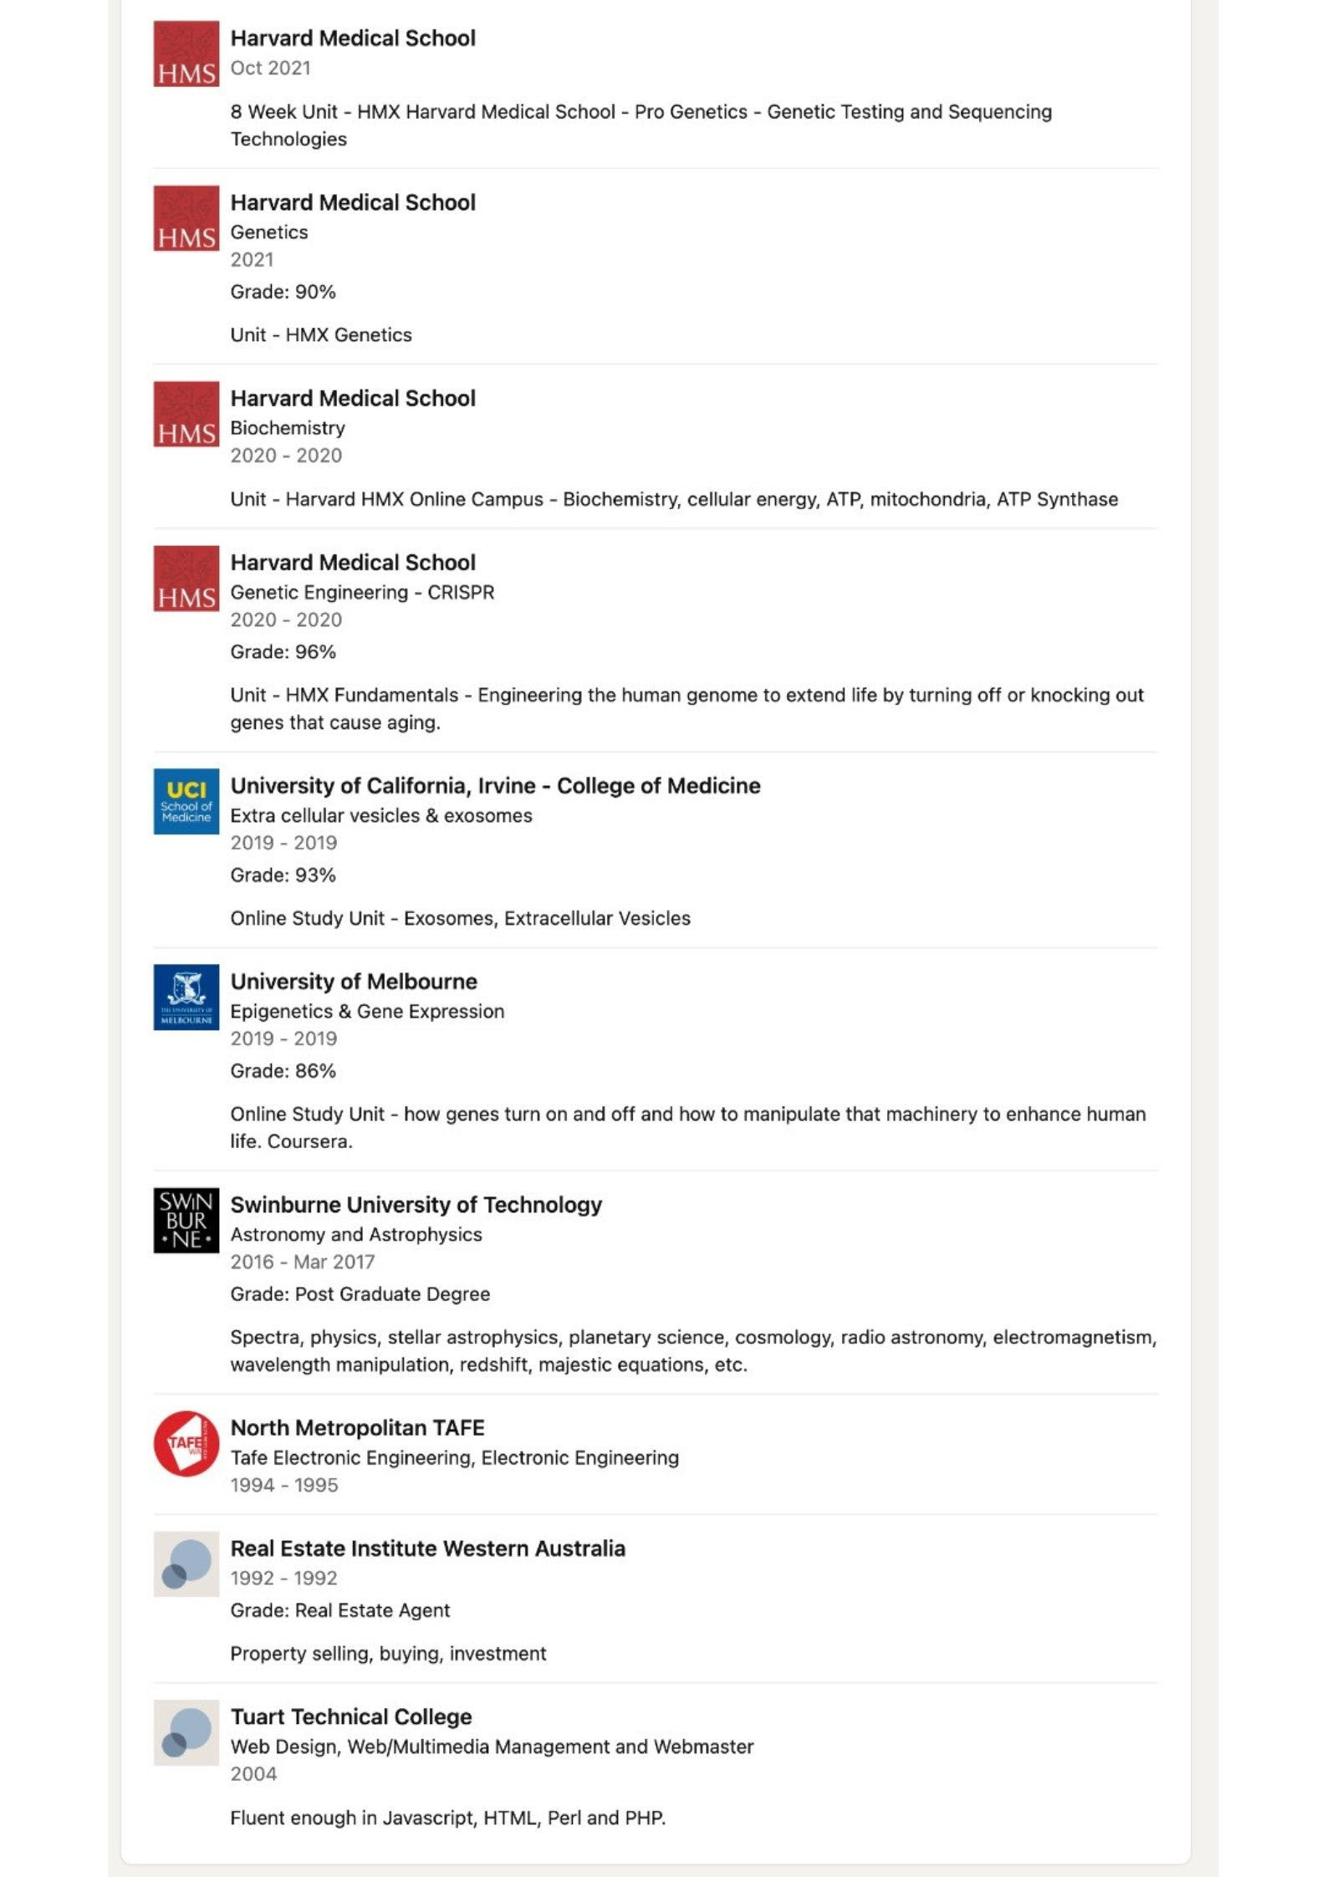Click the Tuart Technical College placeholder logo

[x=186, y=1732]
